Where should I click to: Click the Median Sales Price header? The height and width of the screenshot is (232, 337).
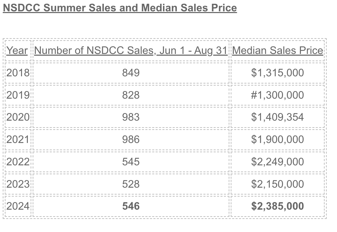278,51
